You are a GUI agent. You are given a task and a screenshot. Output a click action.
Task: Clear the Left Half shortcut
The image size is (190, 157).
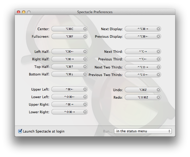click(85, 52)
